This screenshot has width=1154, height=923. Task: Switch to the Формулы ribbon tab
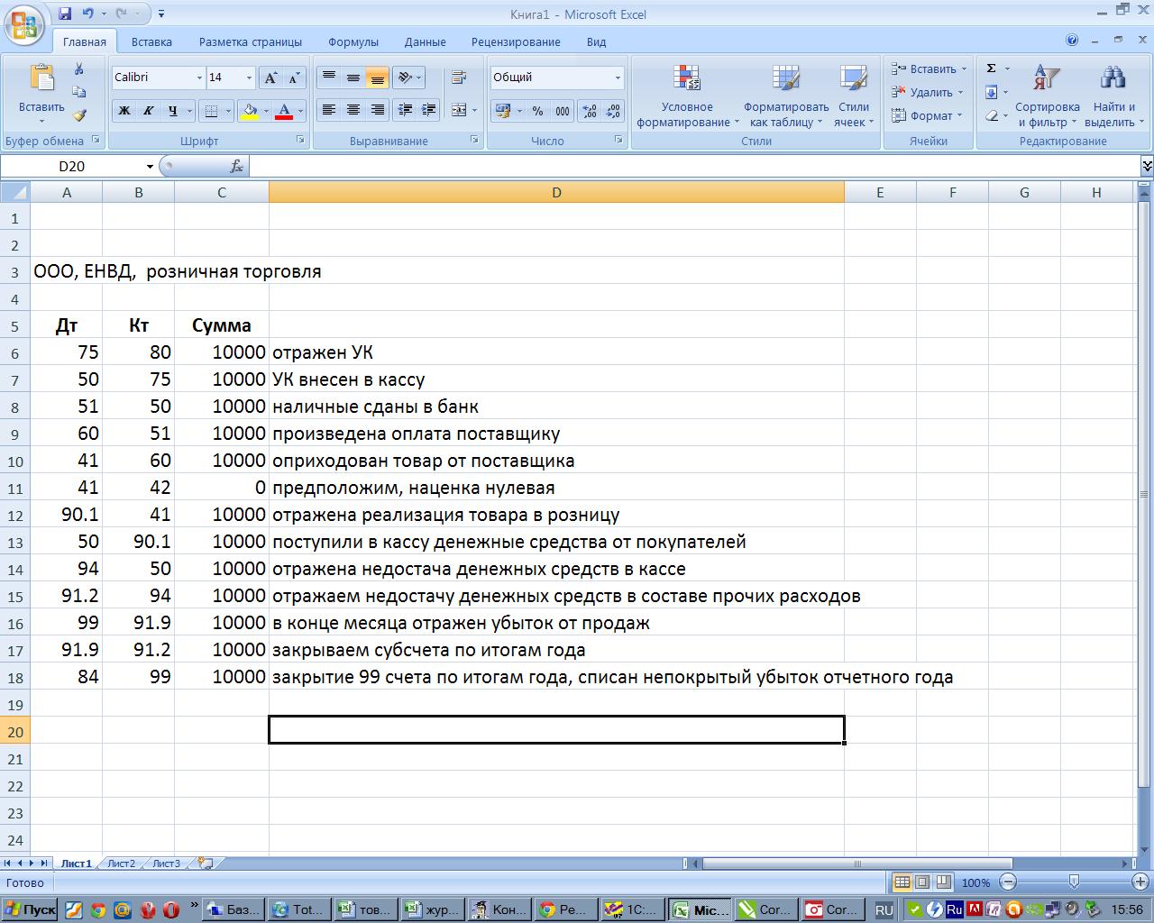pos(353,41)
